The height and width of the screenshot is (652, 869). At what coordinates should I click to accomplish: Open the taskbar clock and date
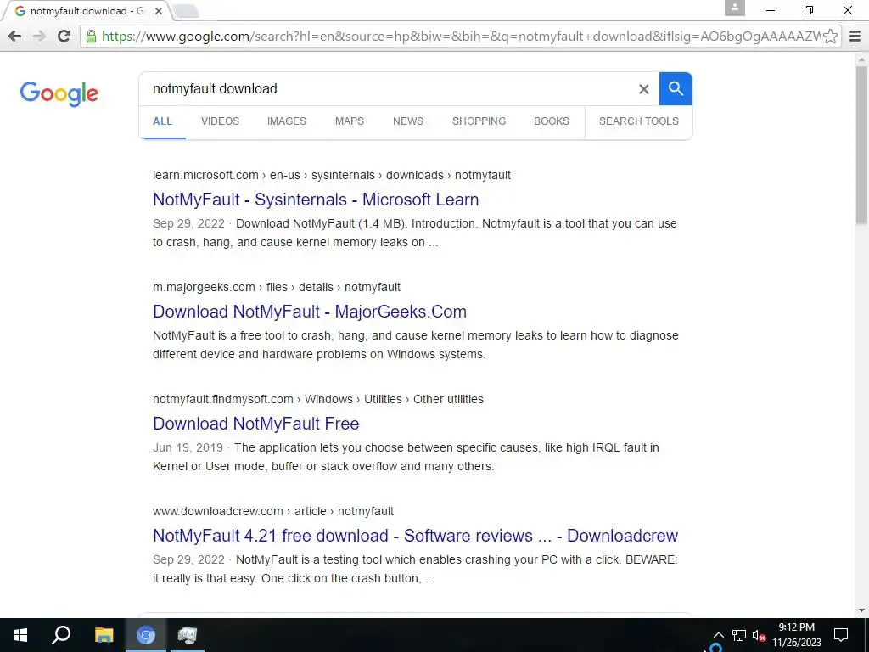(796, 635)
